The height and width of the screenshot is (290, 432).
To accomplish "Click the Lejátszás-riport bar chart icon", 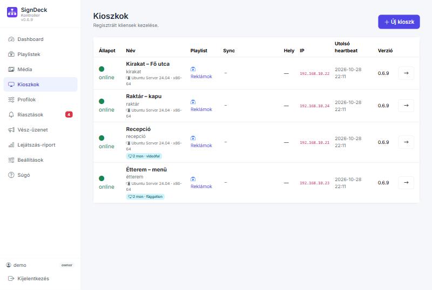I will point(11,144).
